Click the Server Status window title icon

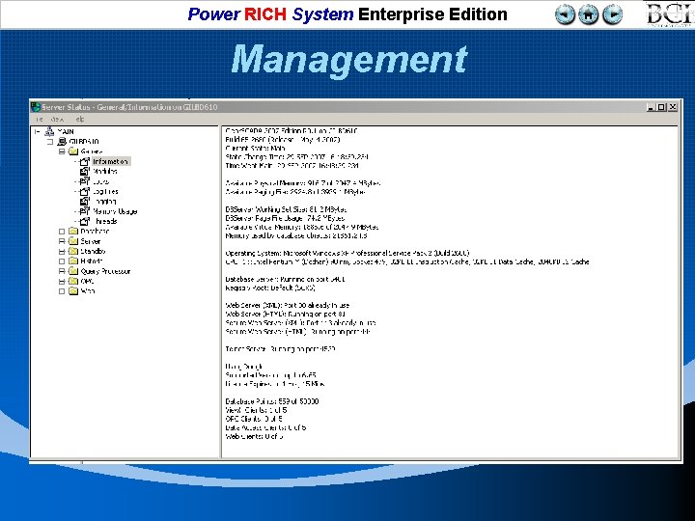(x=36, y=107)
